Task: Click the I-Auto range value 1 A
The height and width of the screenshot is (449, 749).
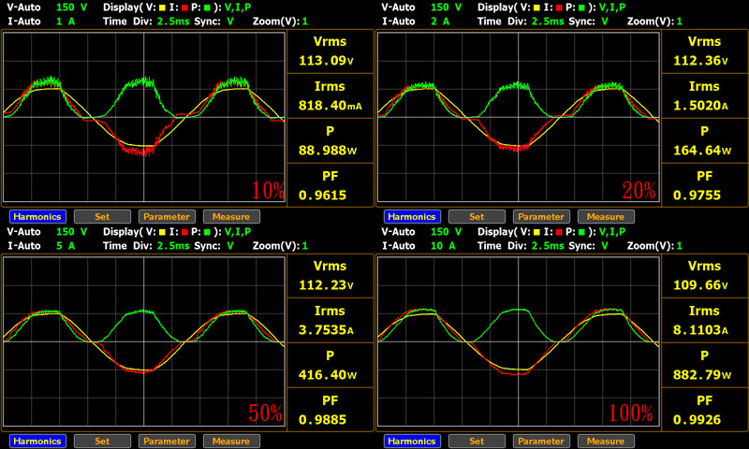Action: point(66,22)
